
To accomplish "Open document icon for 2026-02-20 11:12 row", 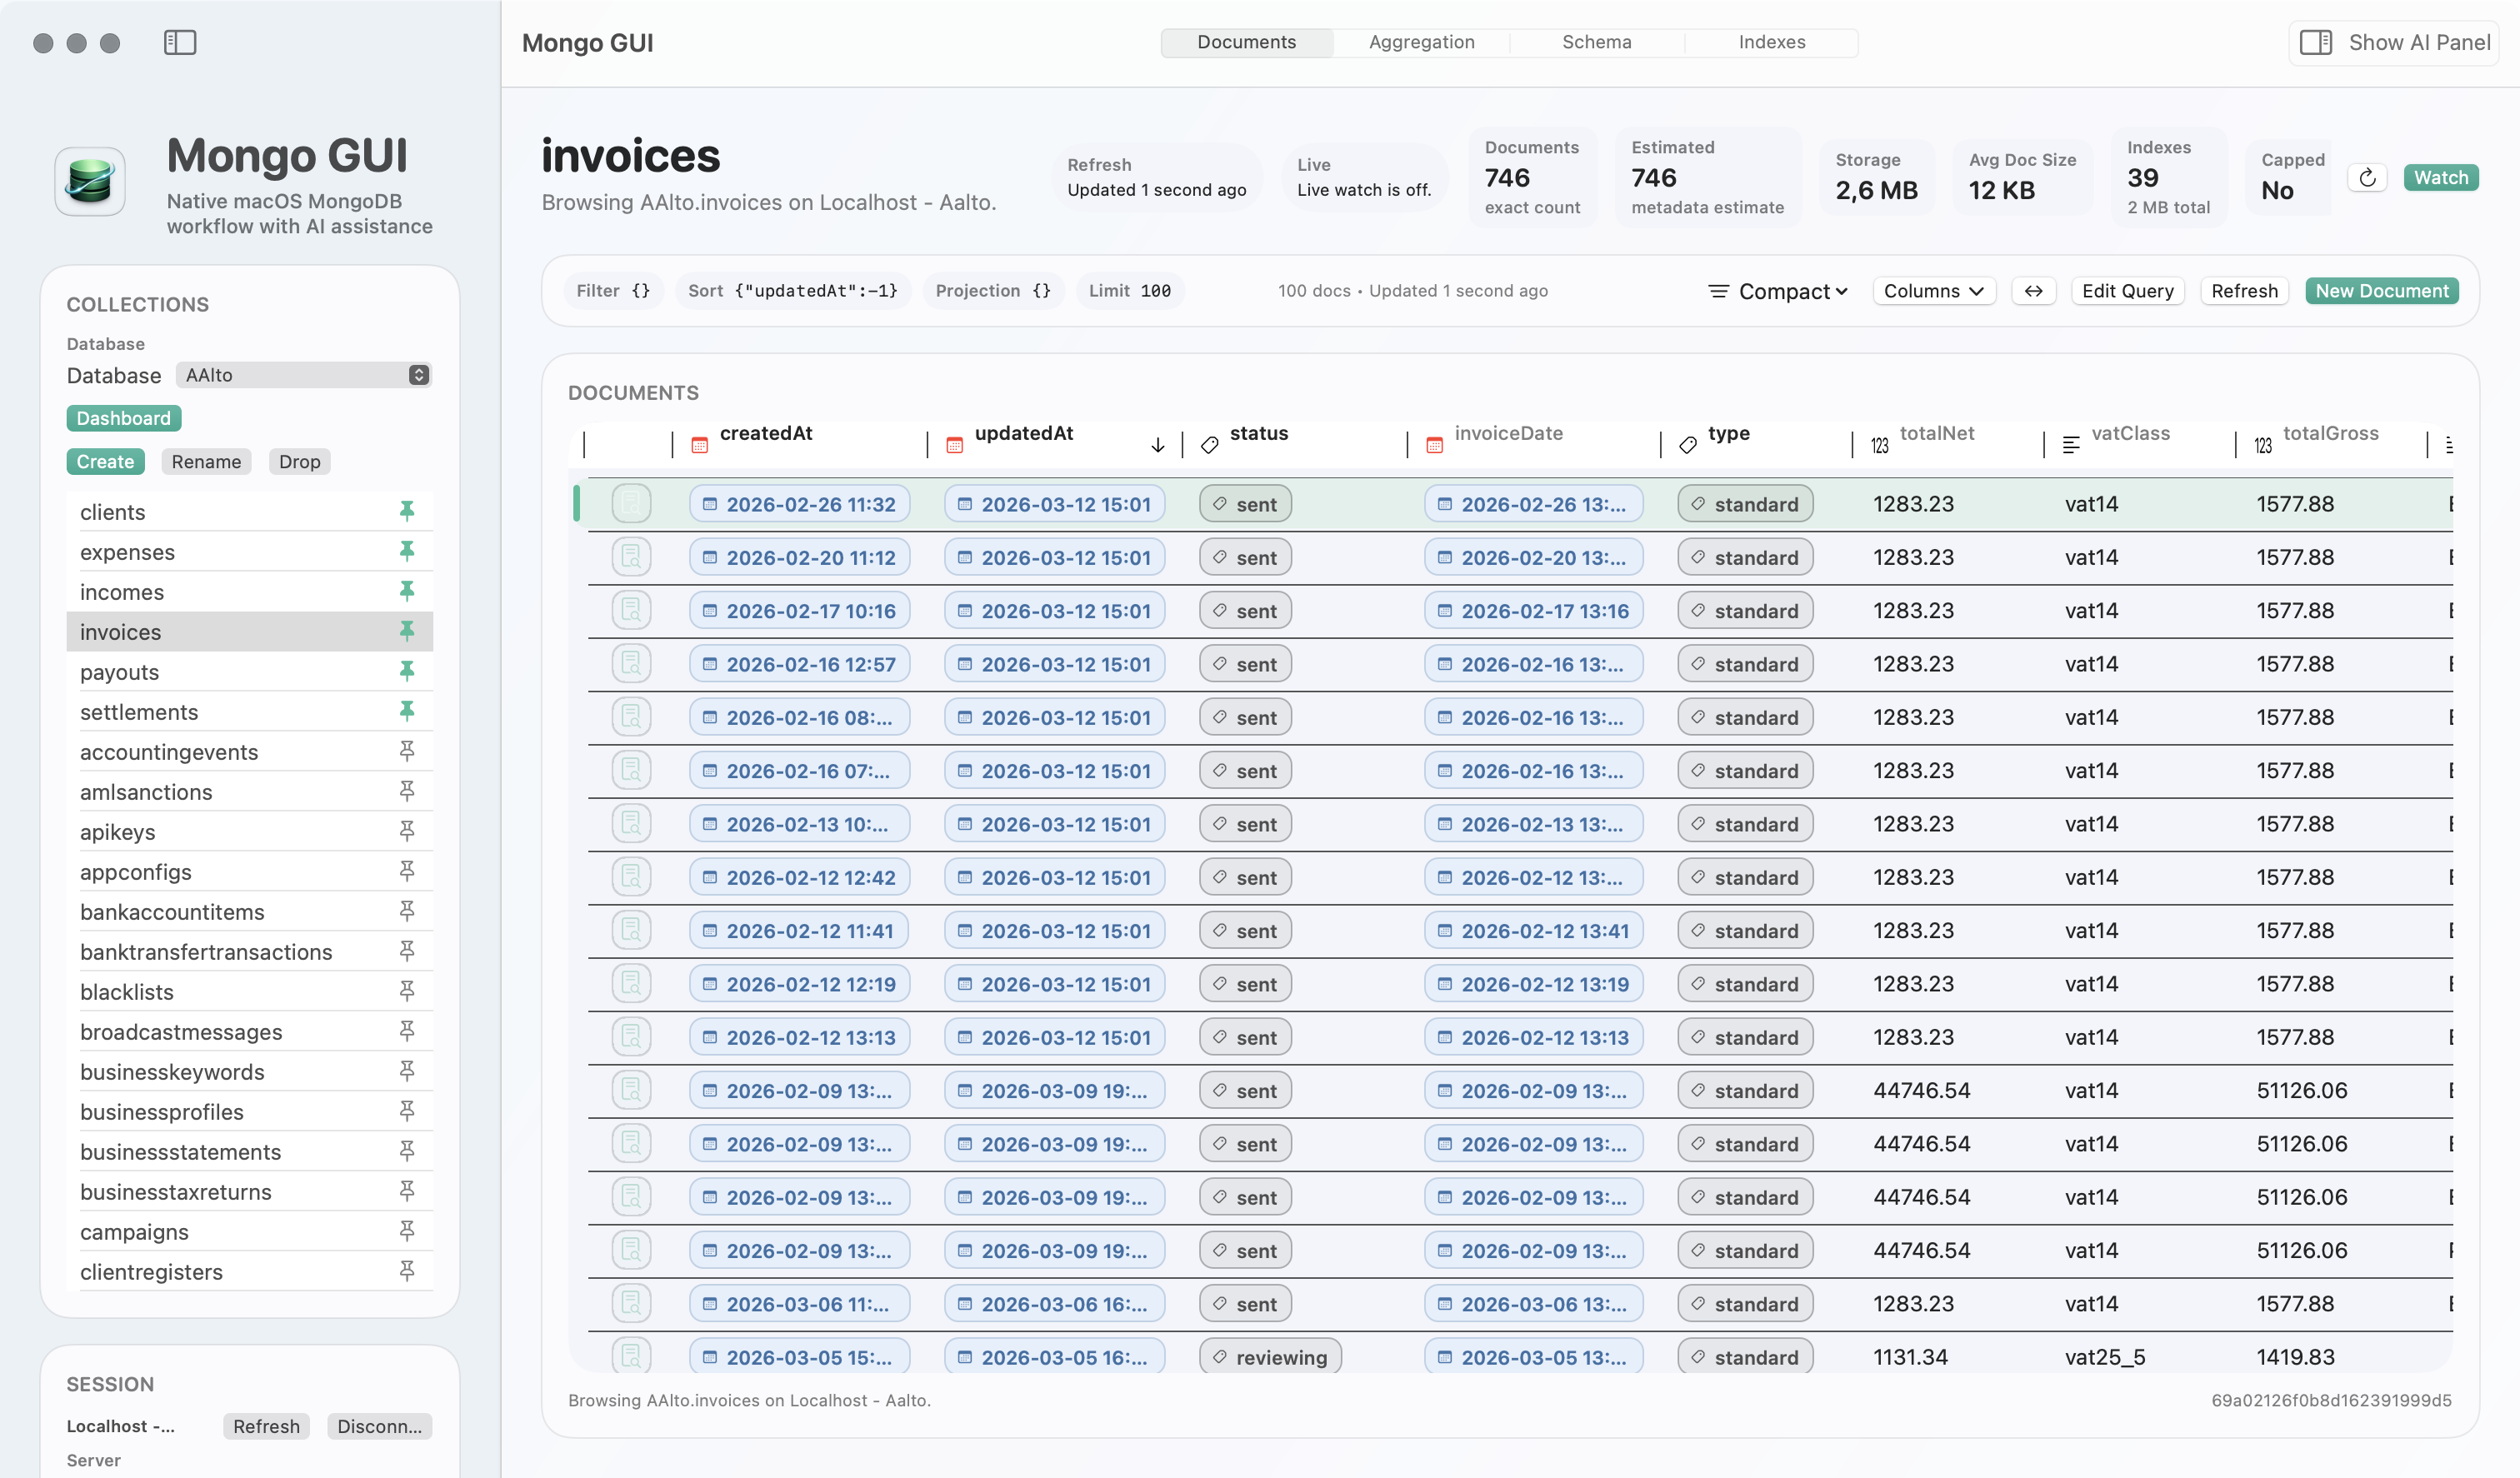I will tap(631, 557).
